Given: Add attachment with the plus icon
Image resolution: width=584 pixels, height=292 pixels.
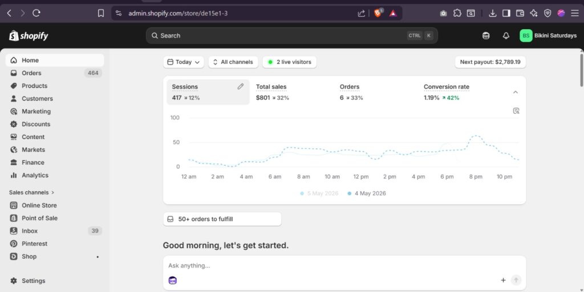Looking at the screenshot, I should [503, 280].
